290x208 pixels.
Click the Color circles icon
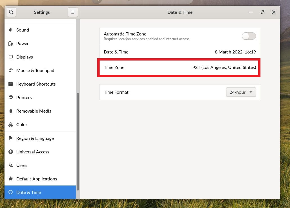click(11, 124)
